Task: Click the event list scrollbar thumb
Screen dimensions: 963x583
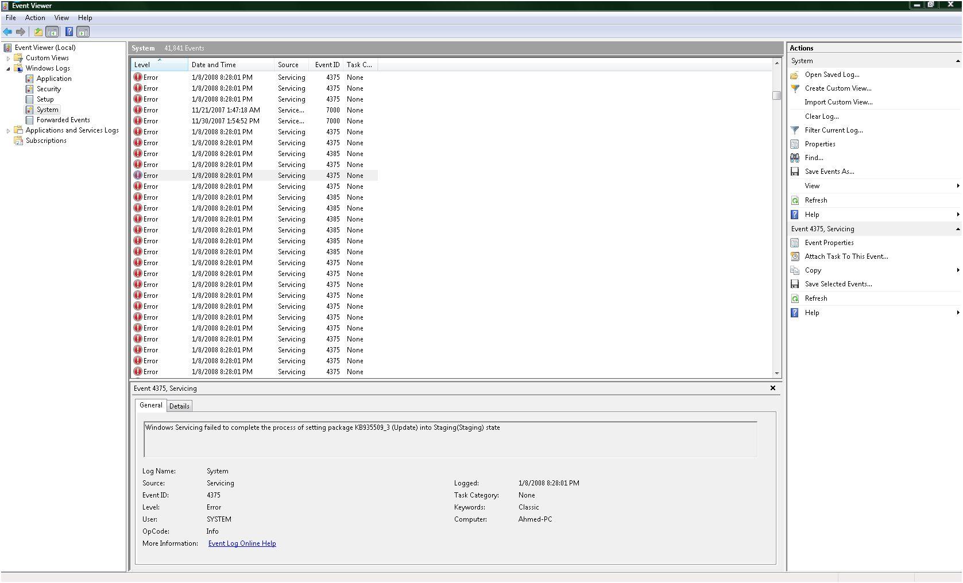Action: 777,95
